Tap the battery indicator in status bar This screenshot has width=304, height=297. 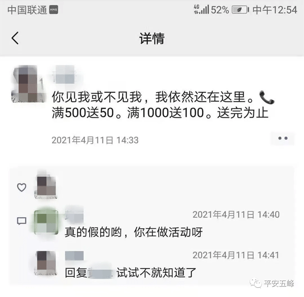[x=240, y=10]
